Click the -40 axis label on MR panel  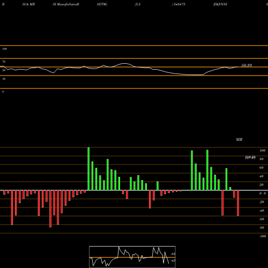[x=262, y=211]
